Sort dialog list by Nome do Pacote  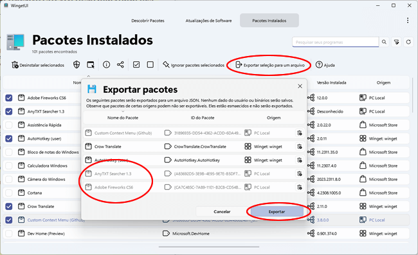coord(123,117)
